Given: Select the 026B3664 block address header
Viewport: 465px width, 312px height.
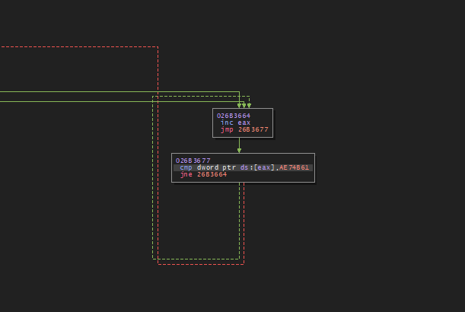Looking at the screenshot, I should tap(234, 116).
